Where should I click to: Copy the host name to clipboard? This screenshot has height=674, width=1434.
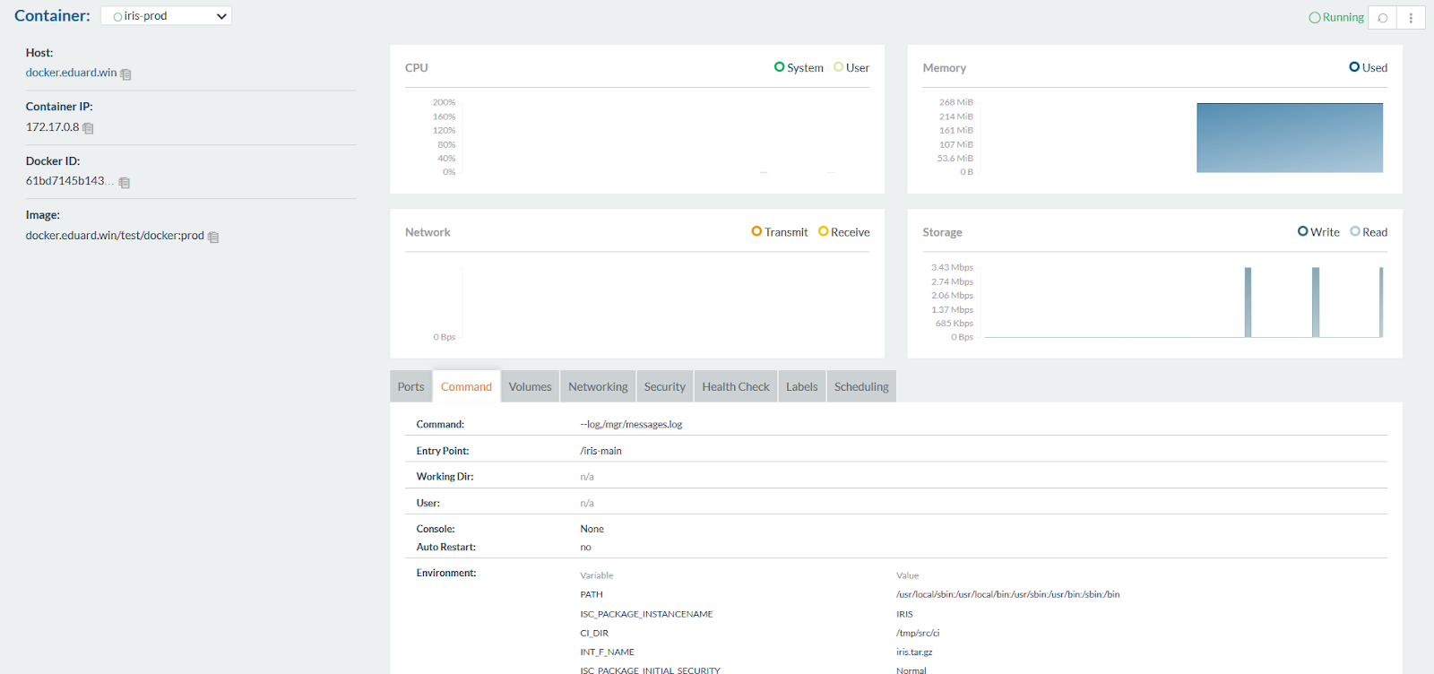[125, 74]
